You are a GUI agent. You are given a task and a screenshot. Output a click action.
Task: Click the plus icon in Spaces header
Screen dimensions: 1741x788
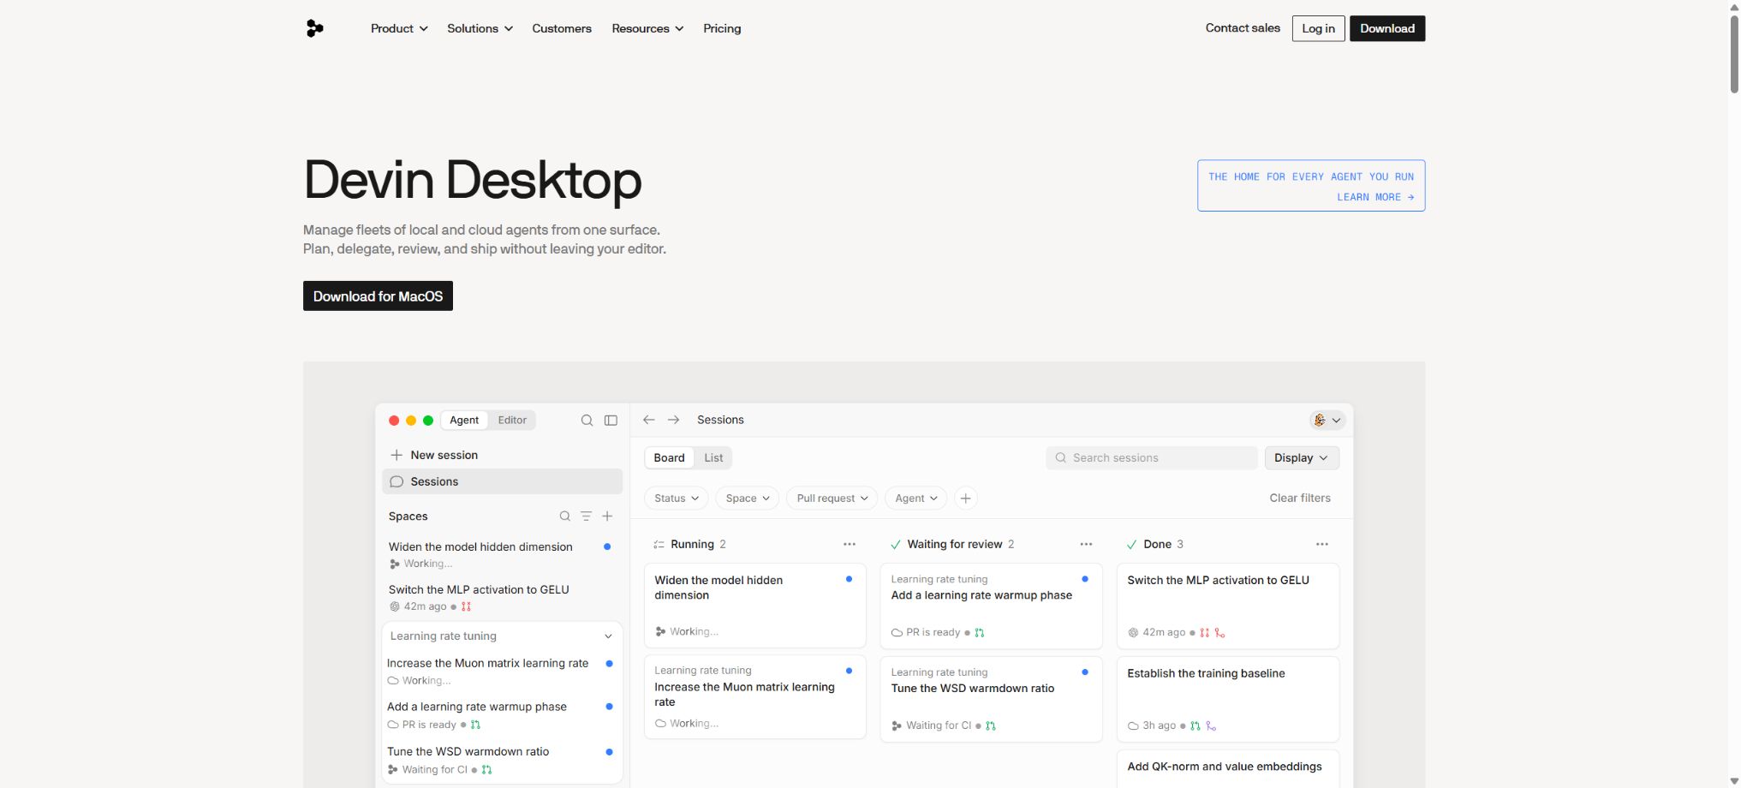pyautogui.click(x=607, y=516)
